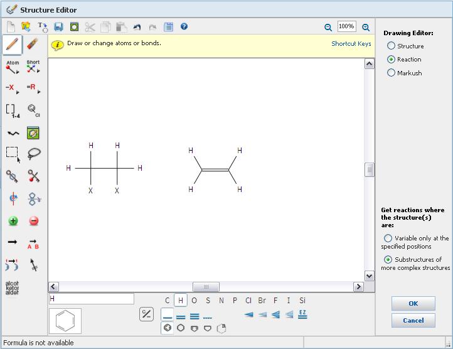Open the help question mark icon
The image size is (453, 349).
[184, 26]
